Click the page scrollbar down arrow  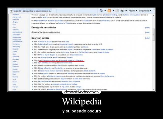click(x=153, y=89)
